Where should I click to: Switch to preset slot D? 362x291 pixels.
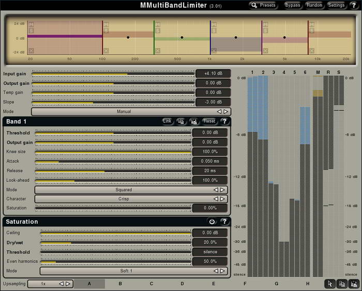[x=182, y=284]
